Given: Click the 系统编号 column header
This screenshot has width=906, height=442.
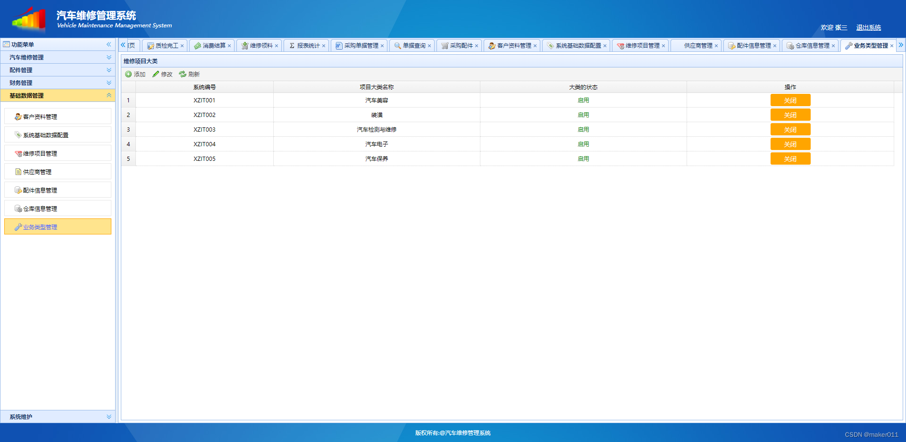Looking at the screenshot, I should click(204, 87).
